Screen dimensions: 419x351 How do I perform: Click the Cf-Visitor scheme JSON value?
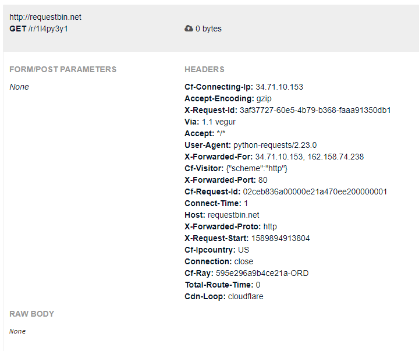pos(257,168)
